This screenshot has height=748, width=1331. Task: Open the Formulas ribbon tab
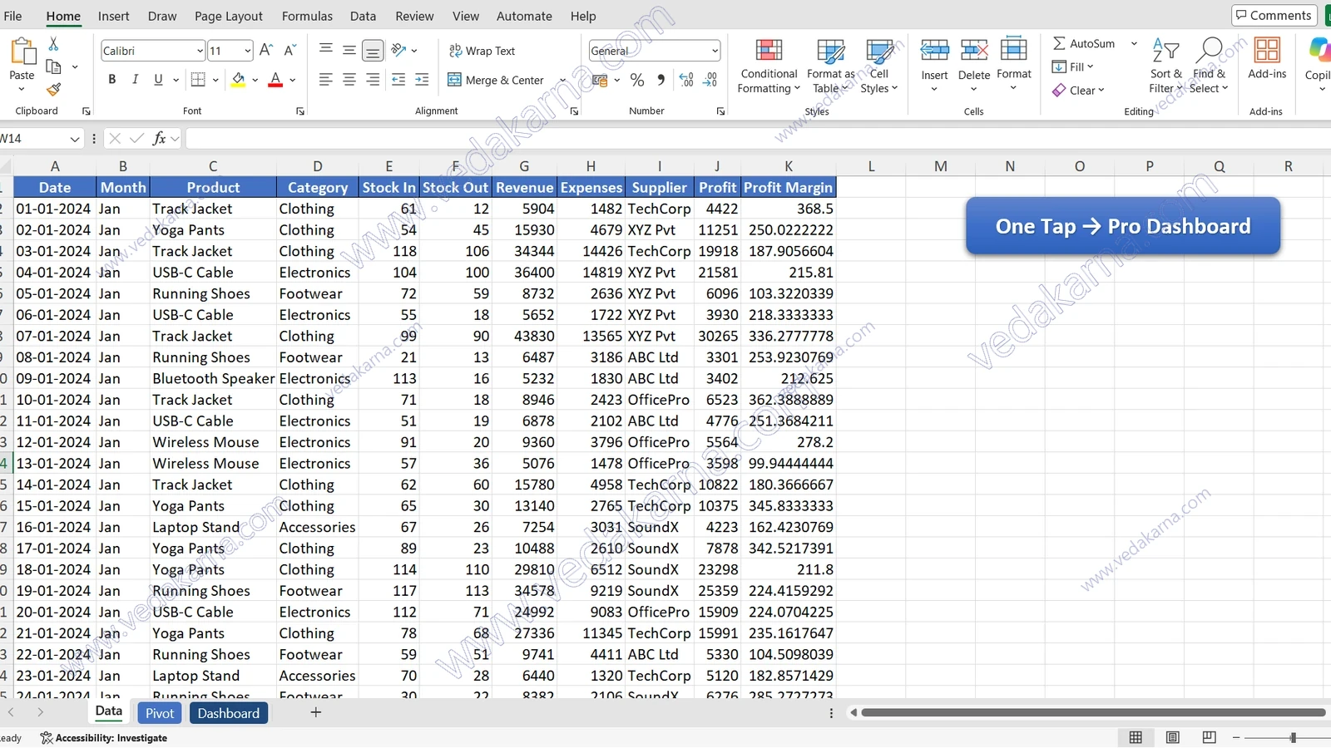(307, 16)
